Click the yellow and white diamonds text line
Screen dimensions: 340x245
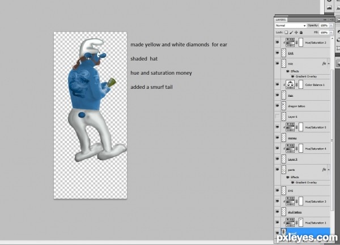(178, 45)
